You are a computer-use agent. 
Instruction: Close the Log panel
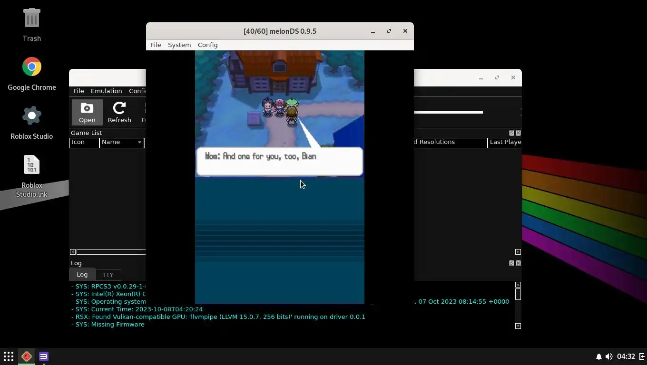[518, 263]
